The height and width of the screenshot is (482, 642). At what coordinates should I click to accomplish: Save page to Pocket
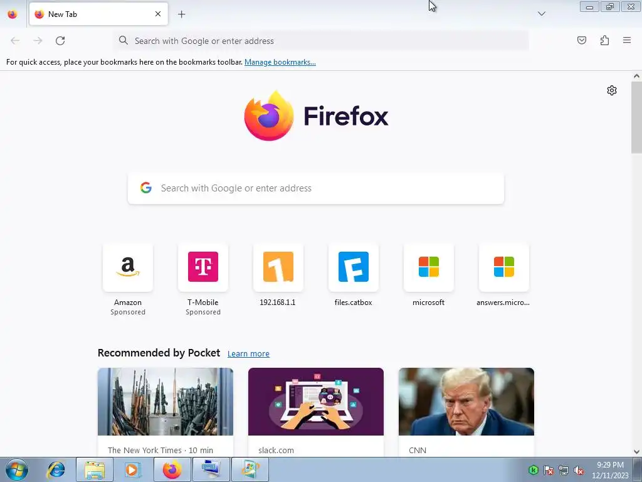click(581, 40)
